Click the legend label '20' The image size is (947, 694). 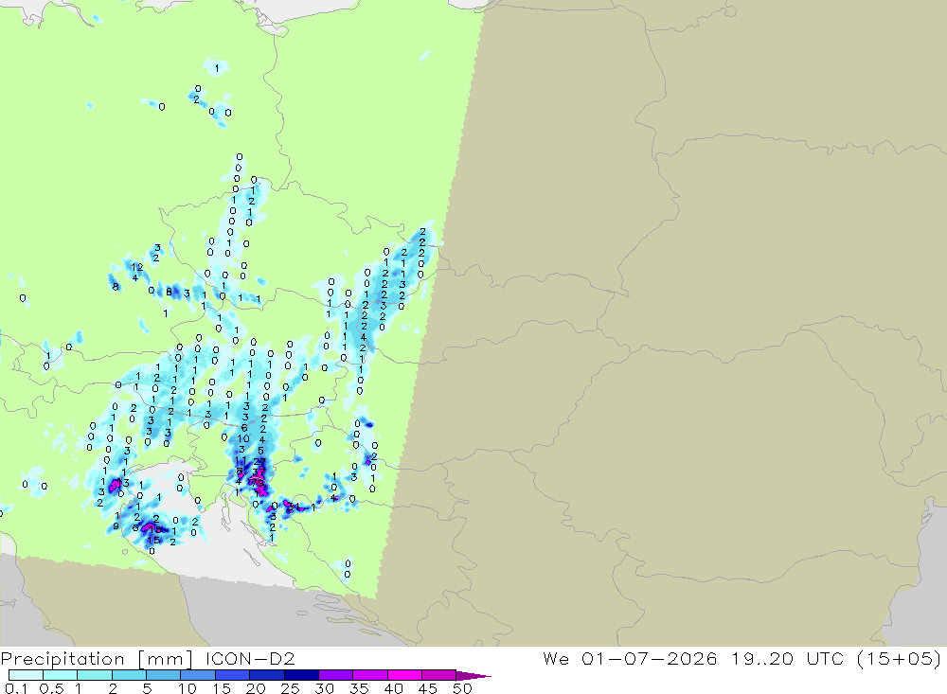click(x=256, y=688)
